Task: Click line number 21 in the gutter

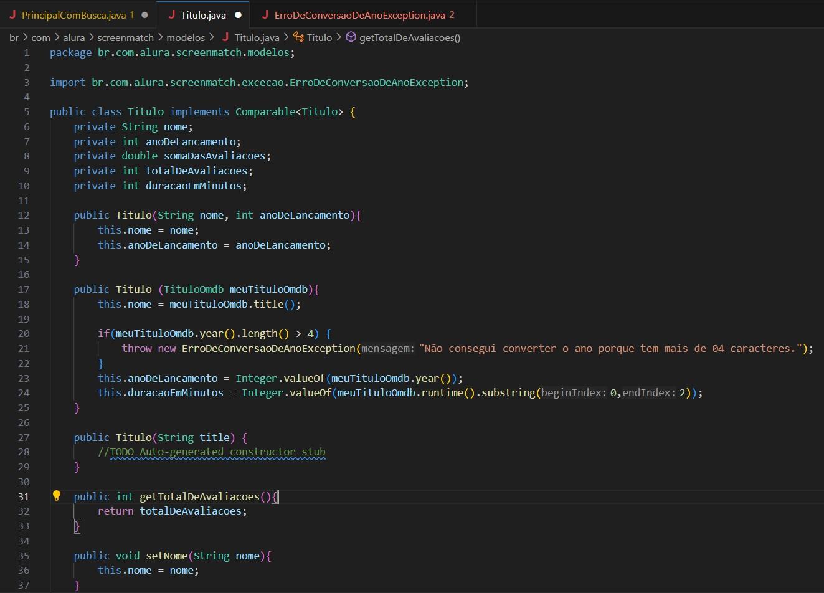Action: click(24, 348)
